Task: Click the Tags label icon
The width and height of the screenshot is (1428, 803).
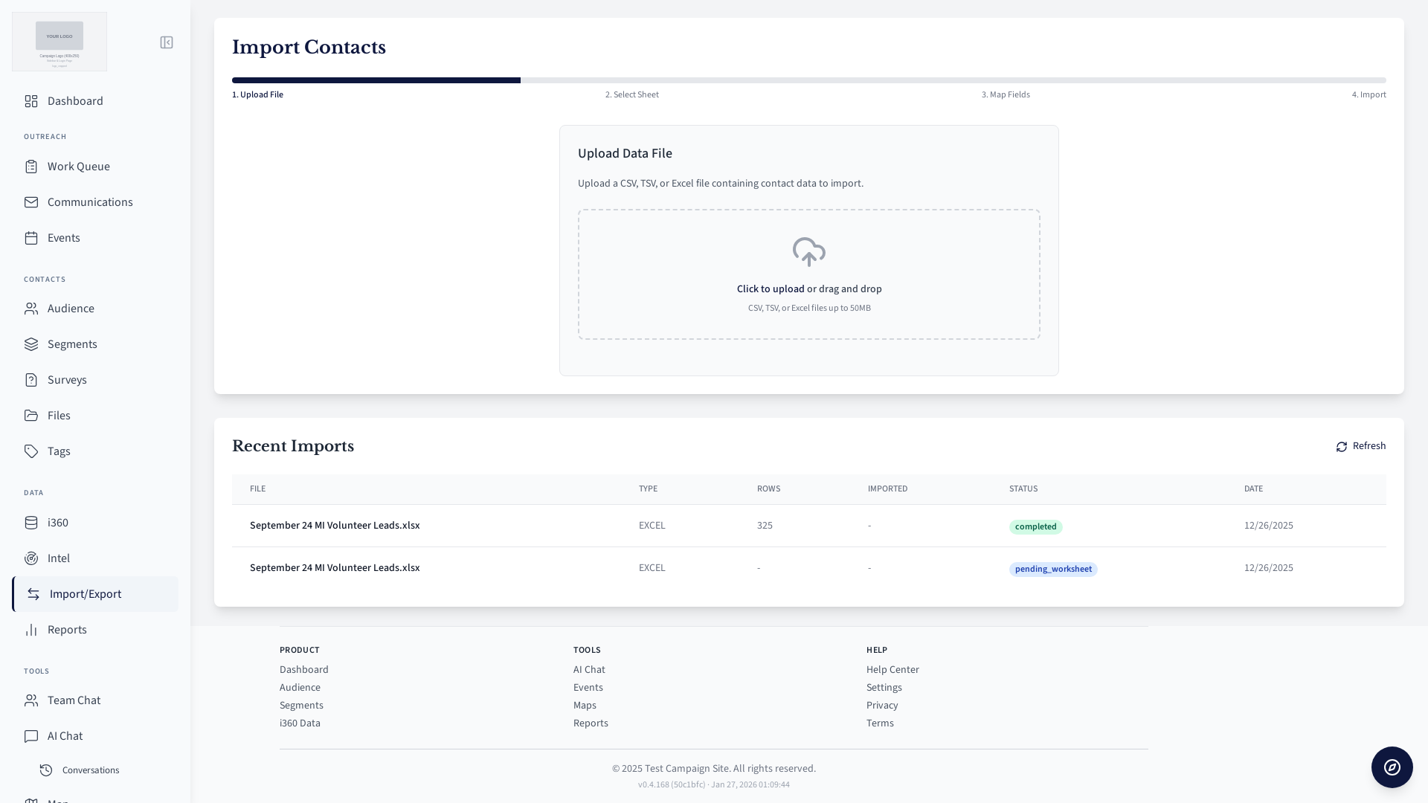Action: (31, 451)
